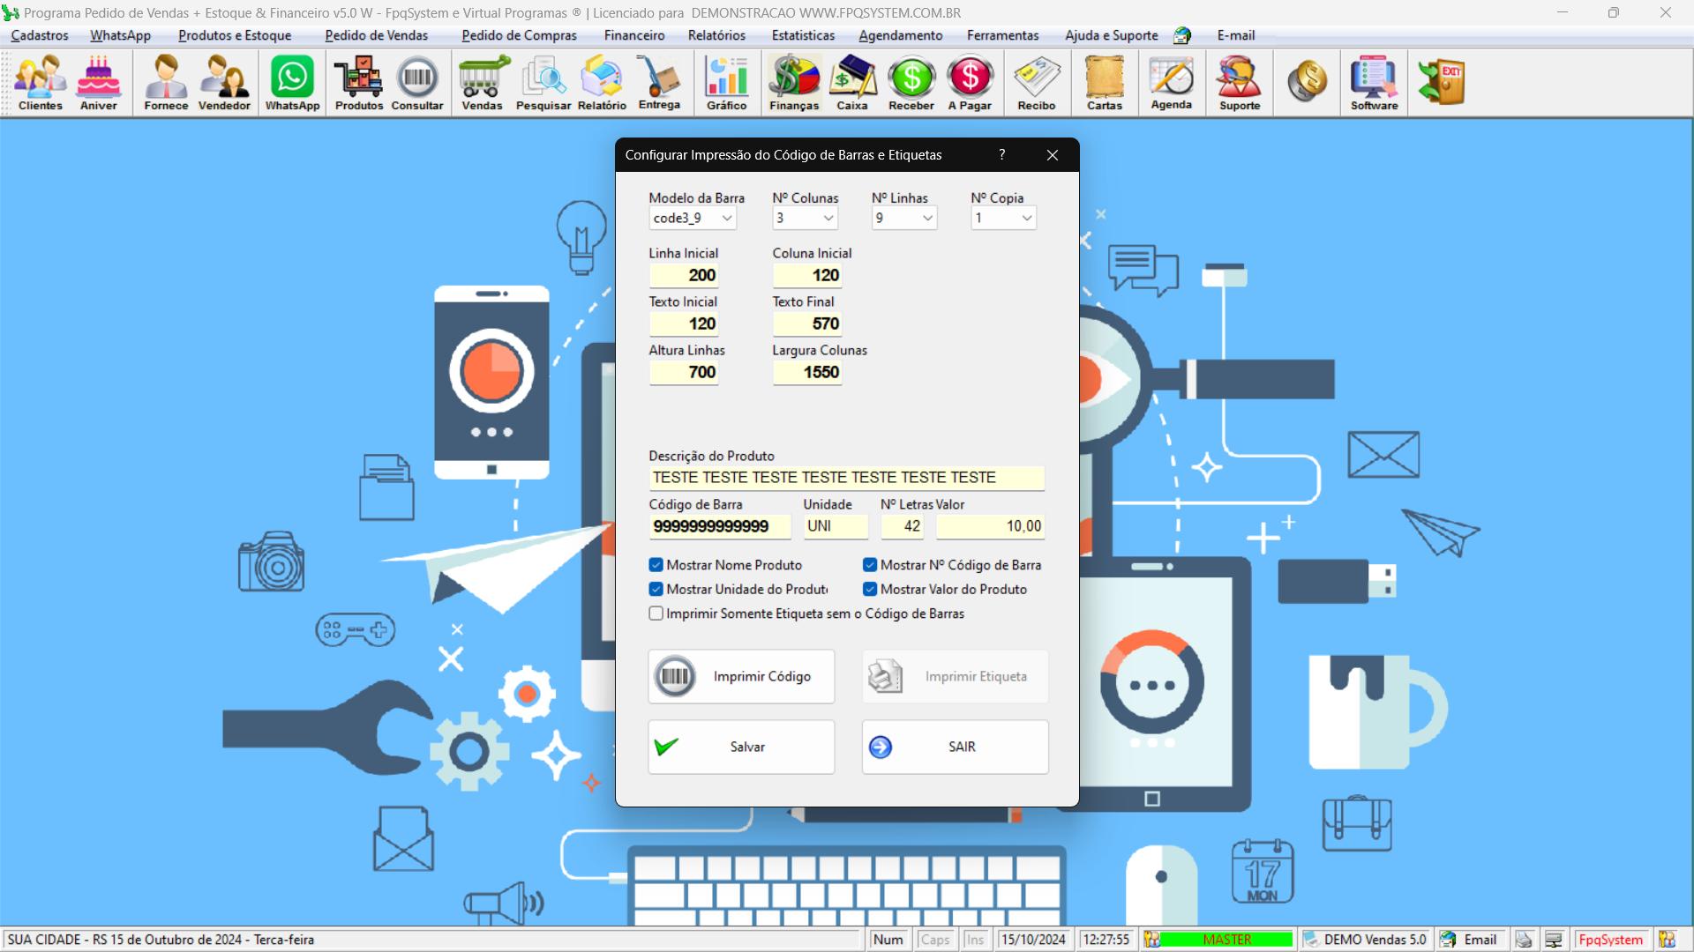Click the Imprimir Código button

[x=740, y=676]
